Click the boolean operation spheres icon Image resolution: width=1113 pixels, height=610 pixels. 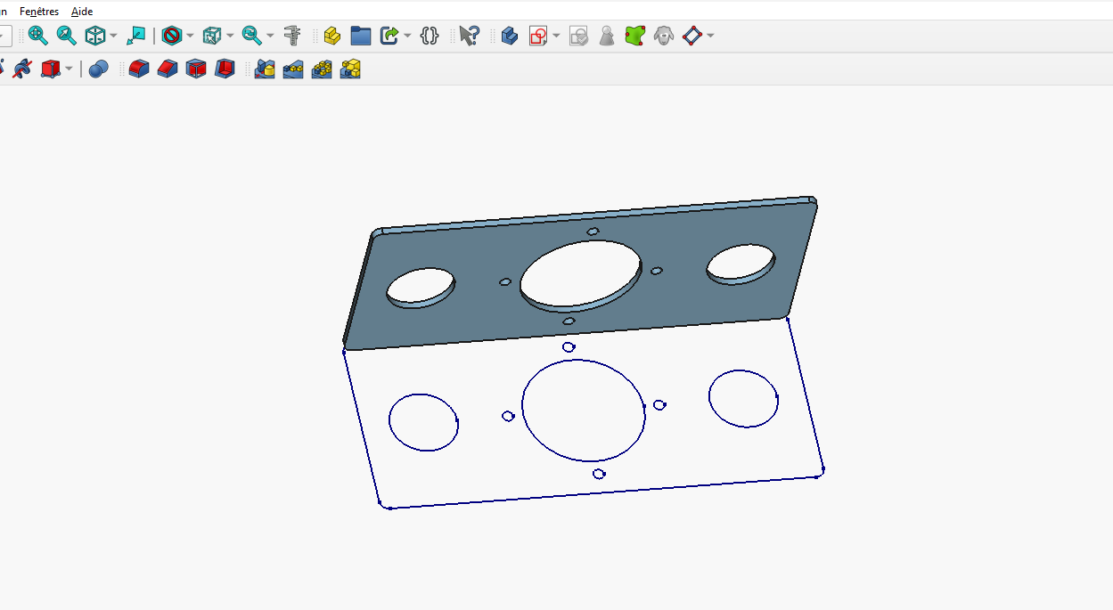coord(98,69)
